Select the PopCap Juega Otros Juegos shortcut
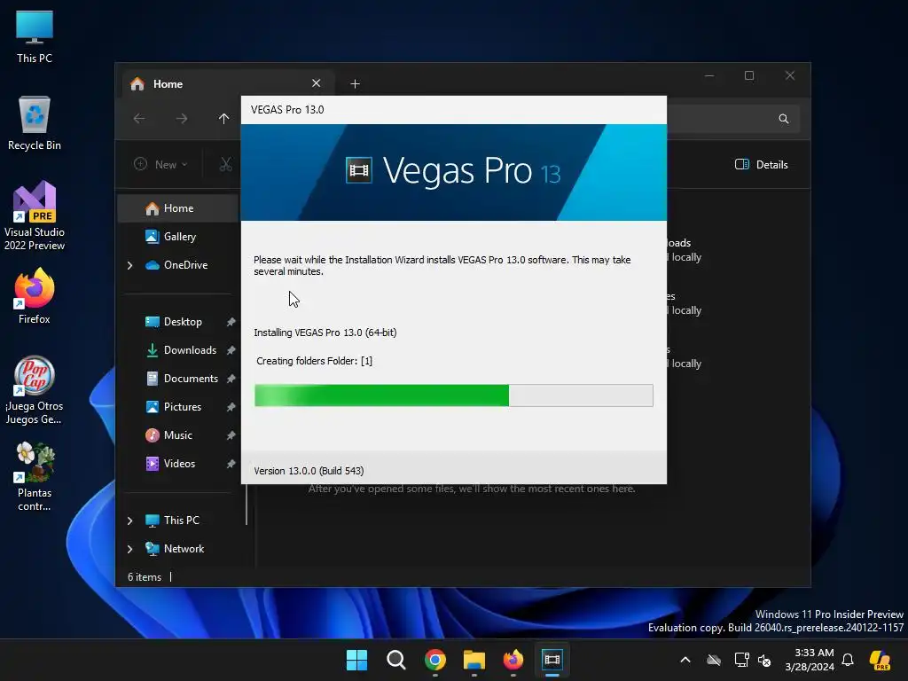This screenshot has width=908, height=681. [x=35, y=390]
